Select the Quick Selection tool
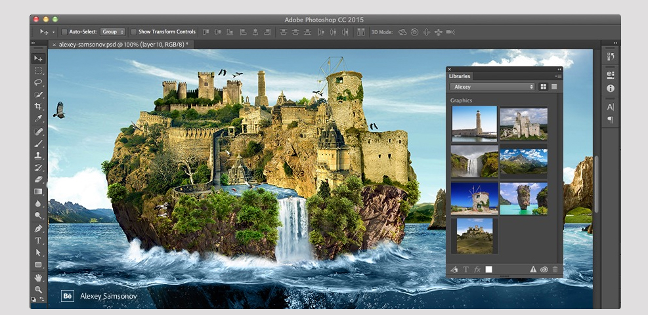This screenshot has height=315, width=648. [39, 94]
